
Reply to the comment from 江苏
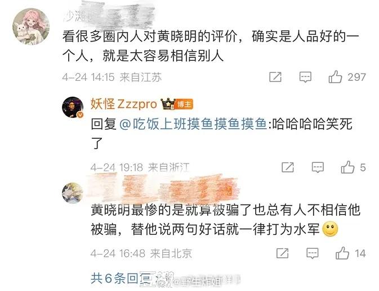[305, 77]
